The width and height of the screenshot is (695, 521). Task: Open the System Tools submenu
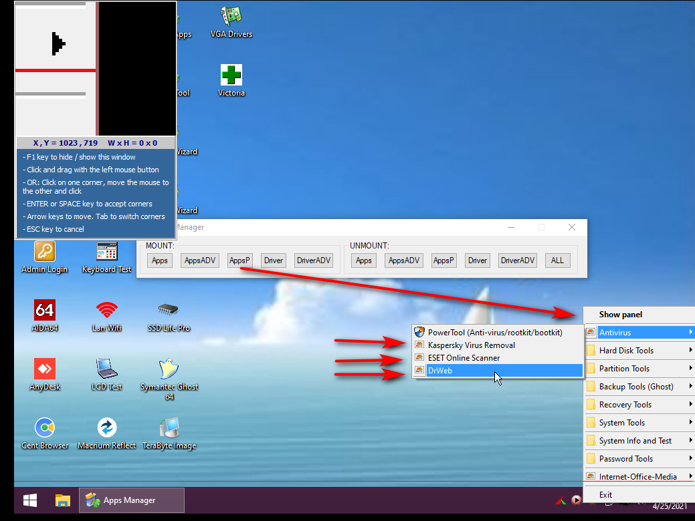click(639, 423)
